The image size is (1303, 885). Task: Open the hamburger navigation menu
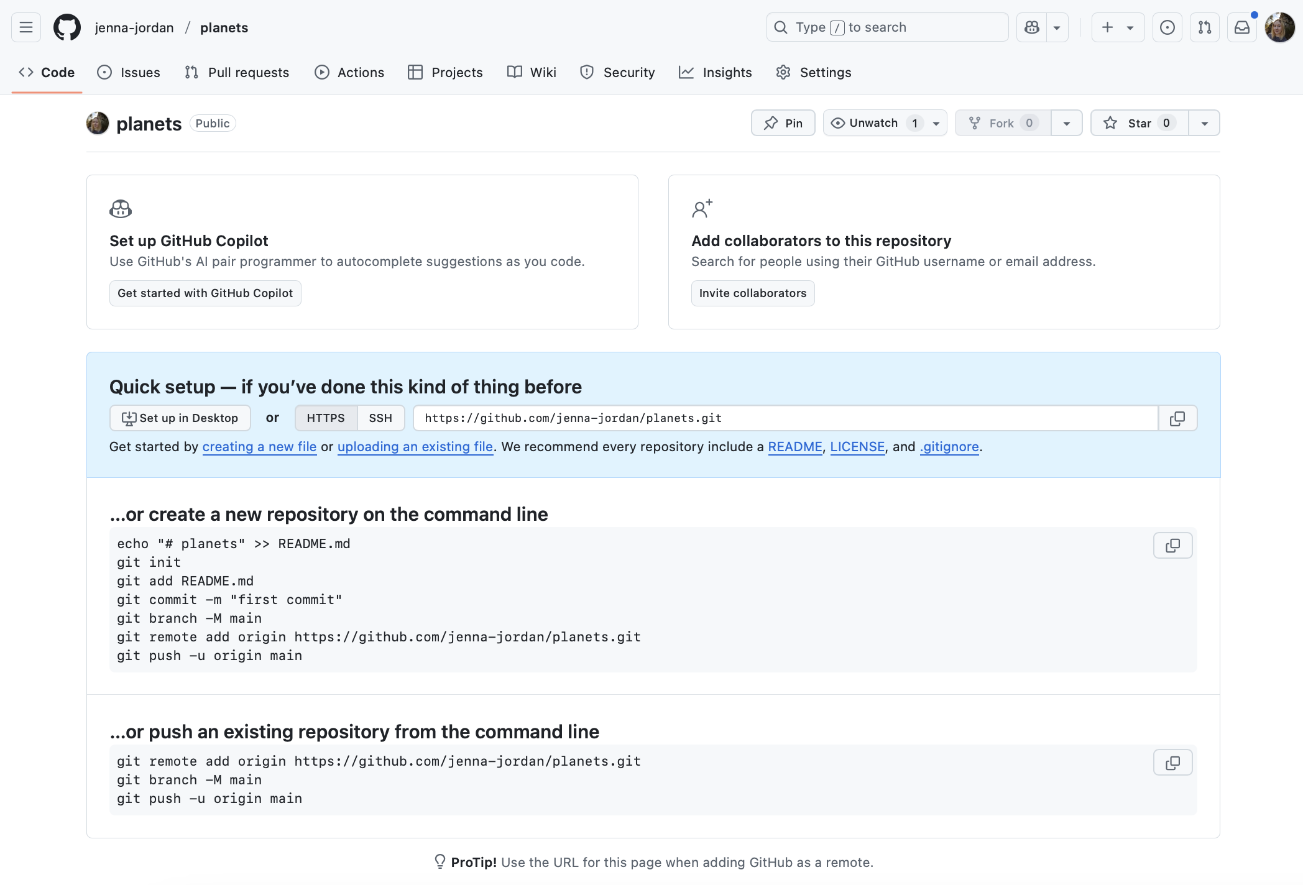tap(26, 27)
